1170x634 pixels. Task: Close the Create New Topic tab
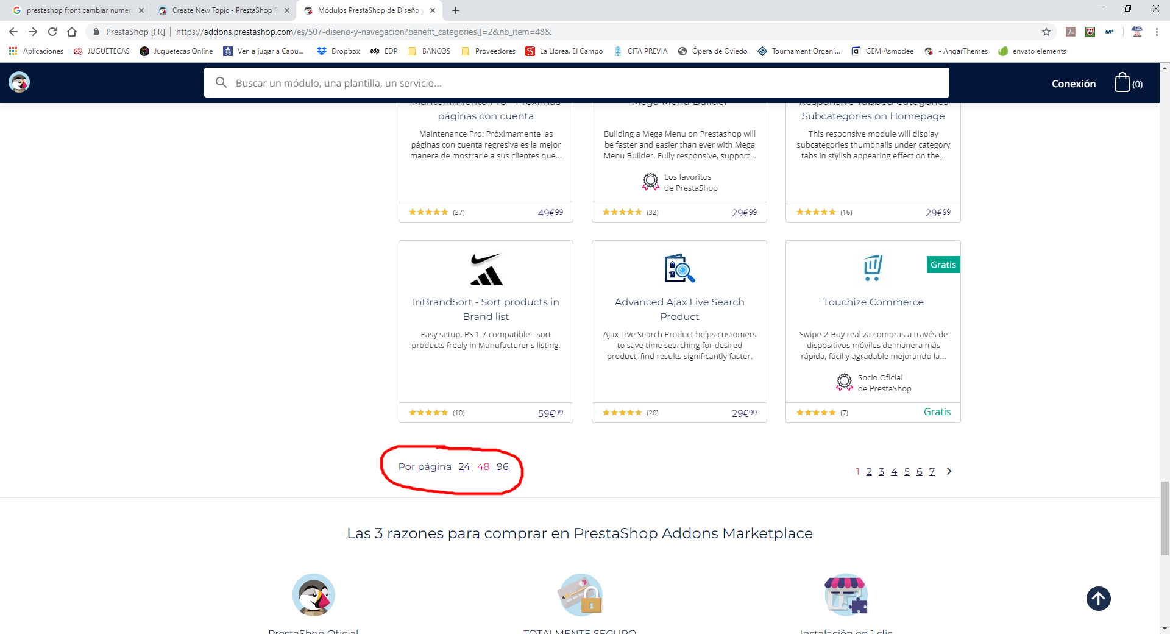(x=287, y=10)
